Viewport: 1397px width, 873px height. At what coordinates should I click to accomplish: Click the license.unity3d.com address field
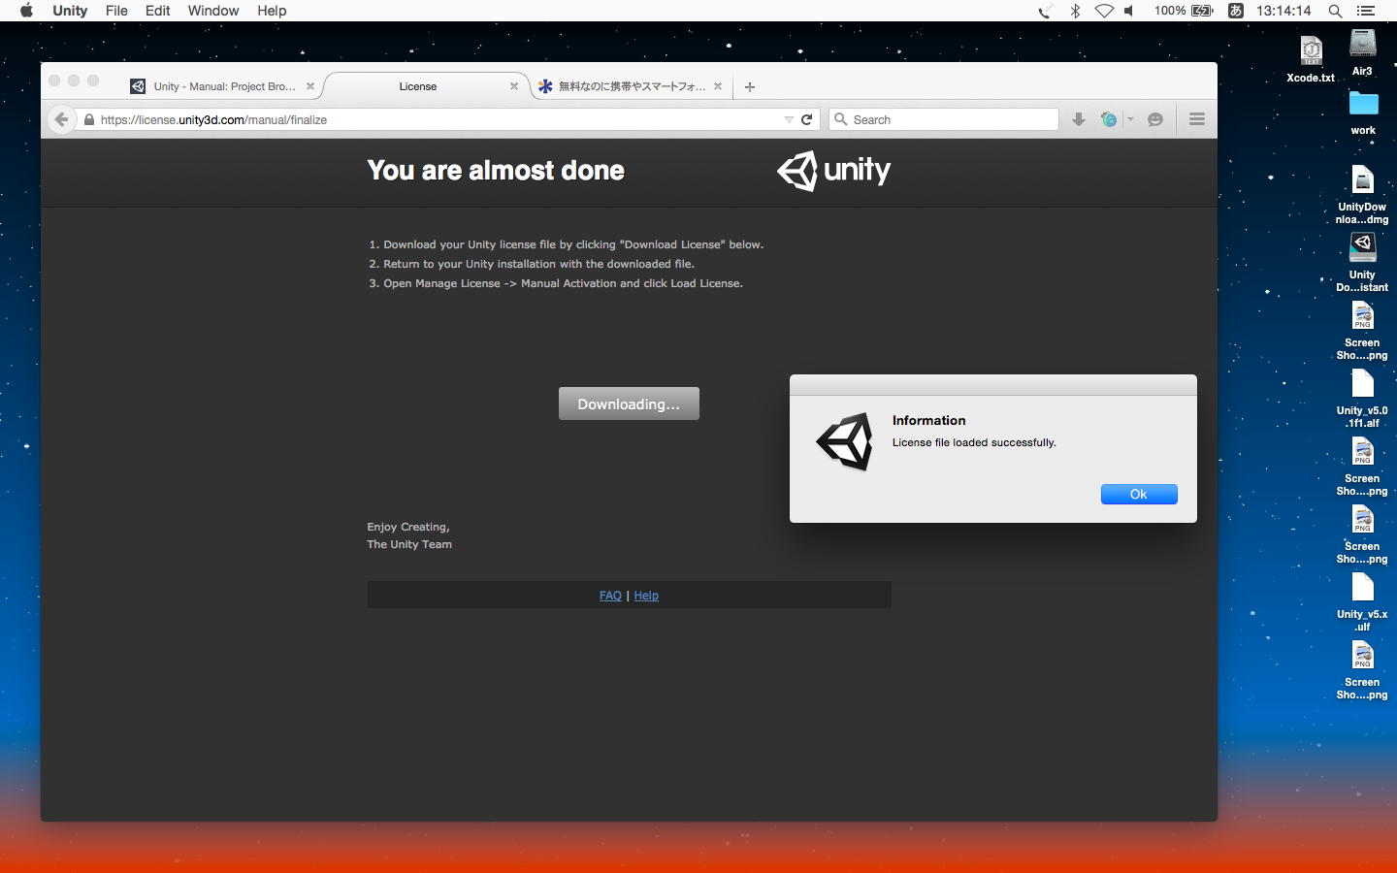coord(437,119)
